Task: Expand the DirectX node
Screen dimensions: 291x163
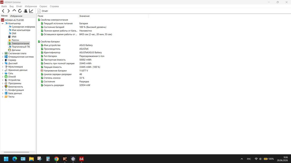Action: click(2, 77)
